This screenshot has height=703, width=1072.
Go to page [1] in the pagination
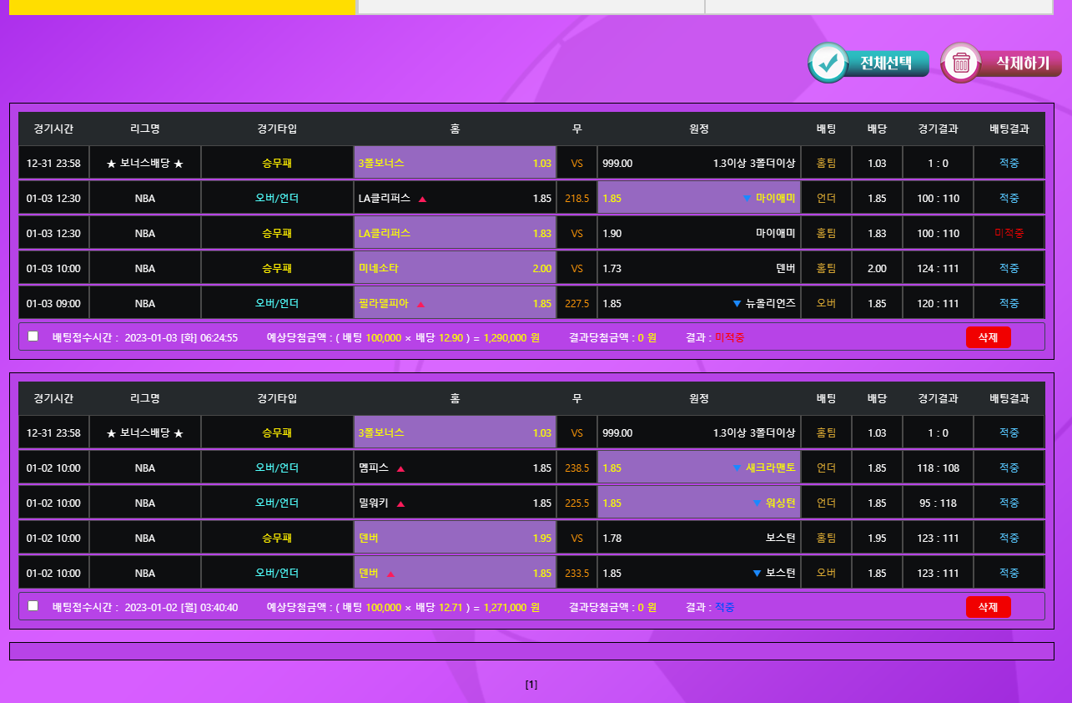(531, 685)
